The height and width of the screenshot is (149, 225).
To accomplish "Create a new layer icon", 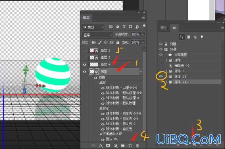I will click(x=130, y=145).
